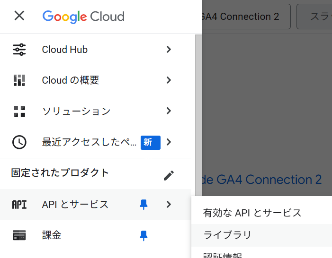
Task: Expand the Cloud の概要 chevron
Action: [169, 80]
